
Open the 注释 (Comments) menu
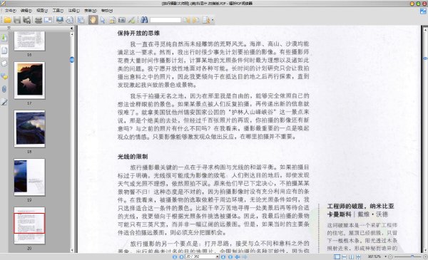(x=73, y=11)
